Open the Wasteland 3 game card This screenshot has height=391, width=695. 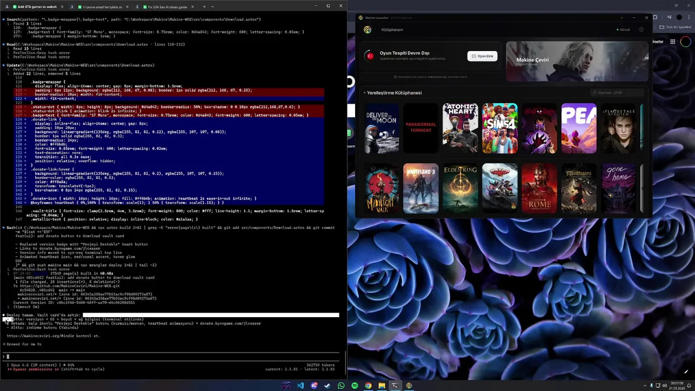coord(421,188)
